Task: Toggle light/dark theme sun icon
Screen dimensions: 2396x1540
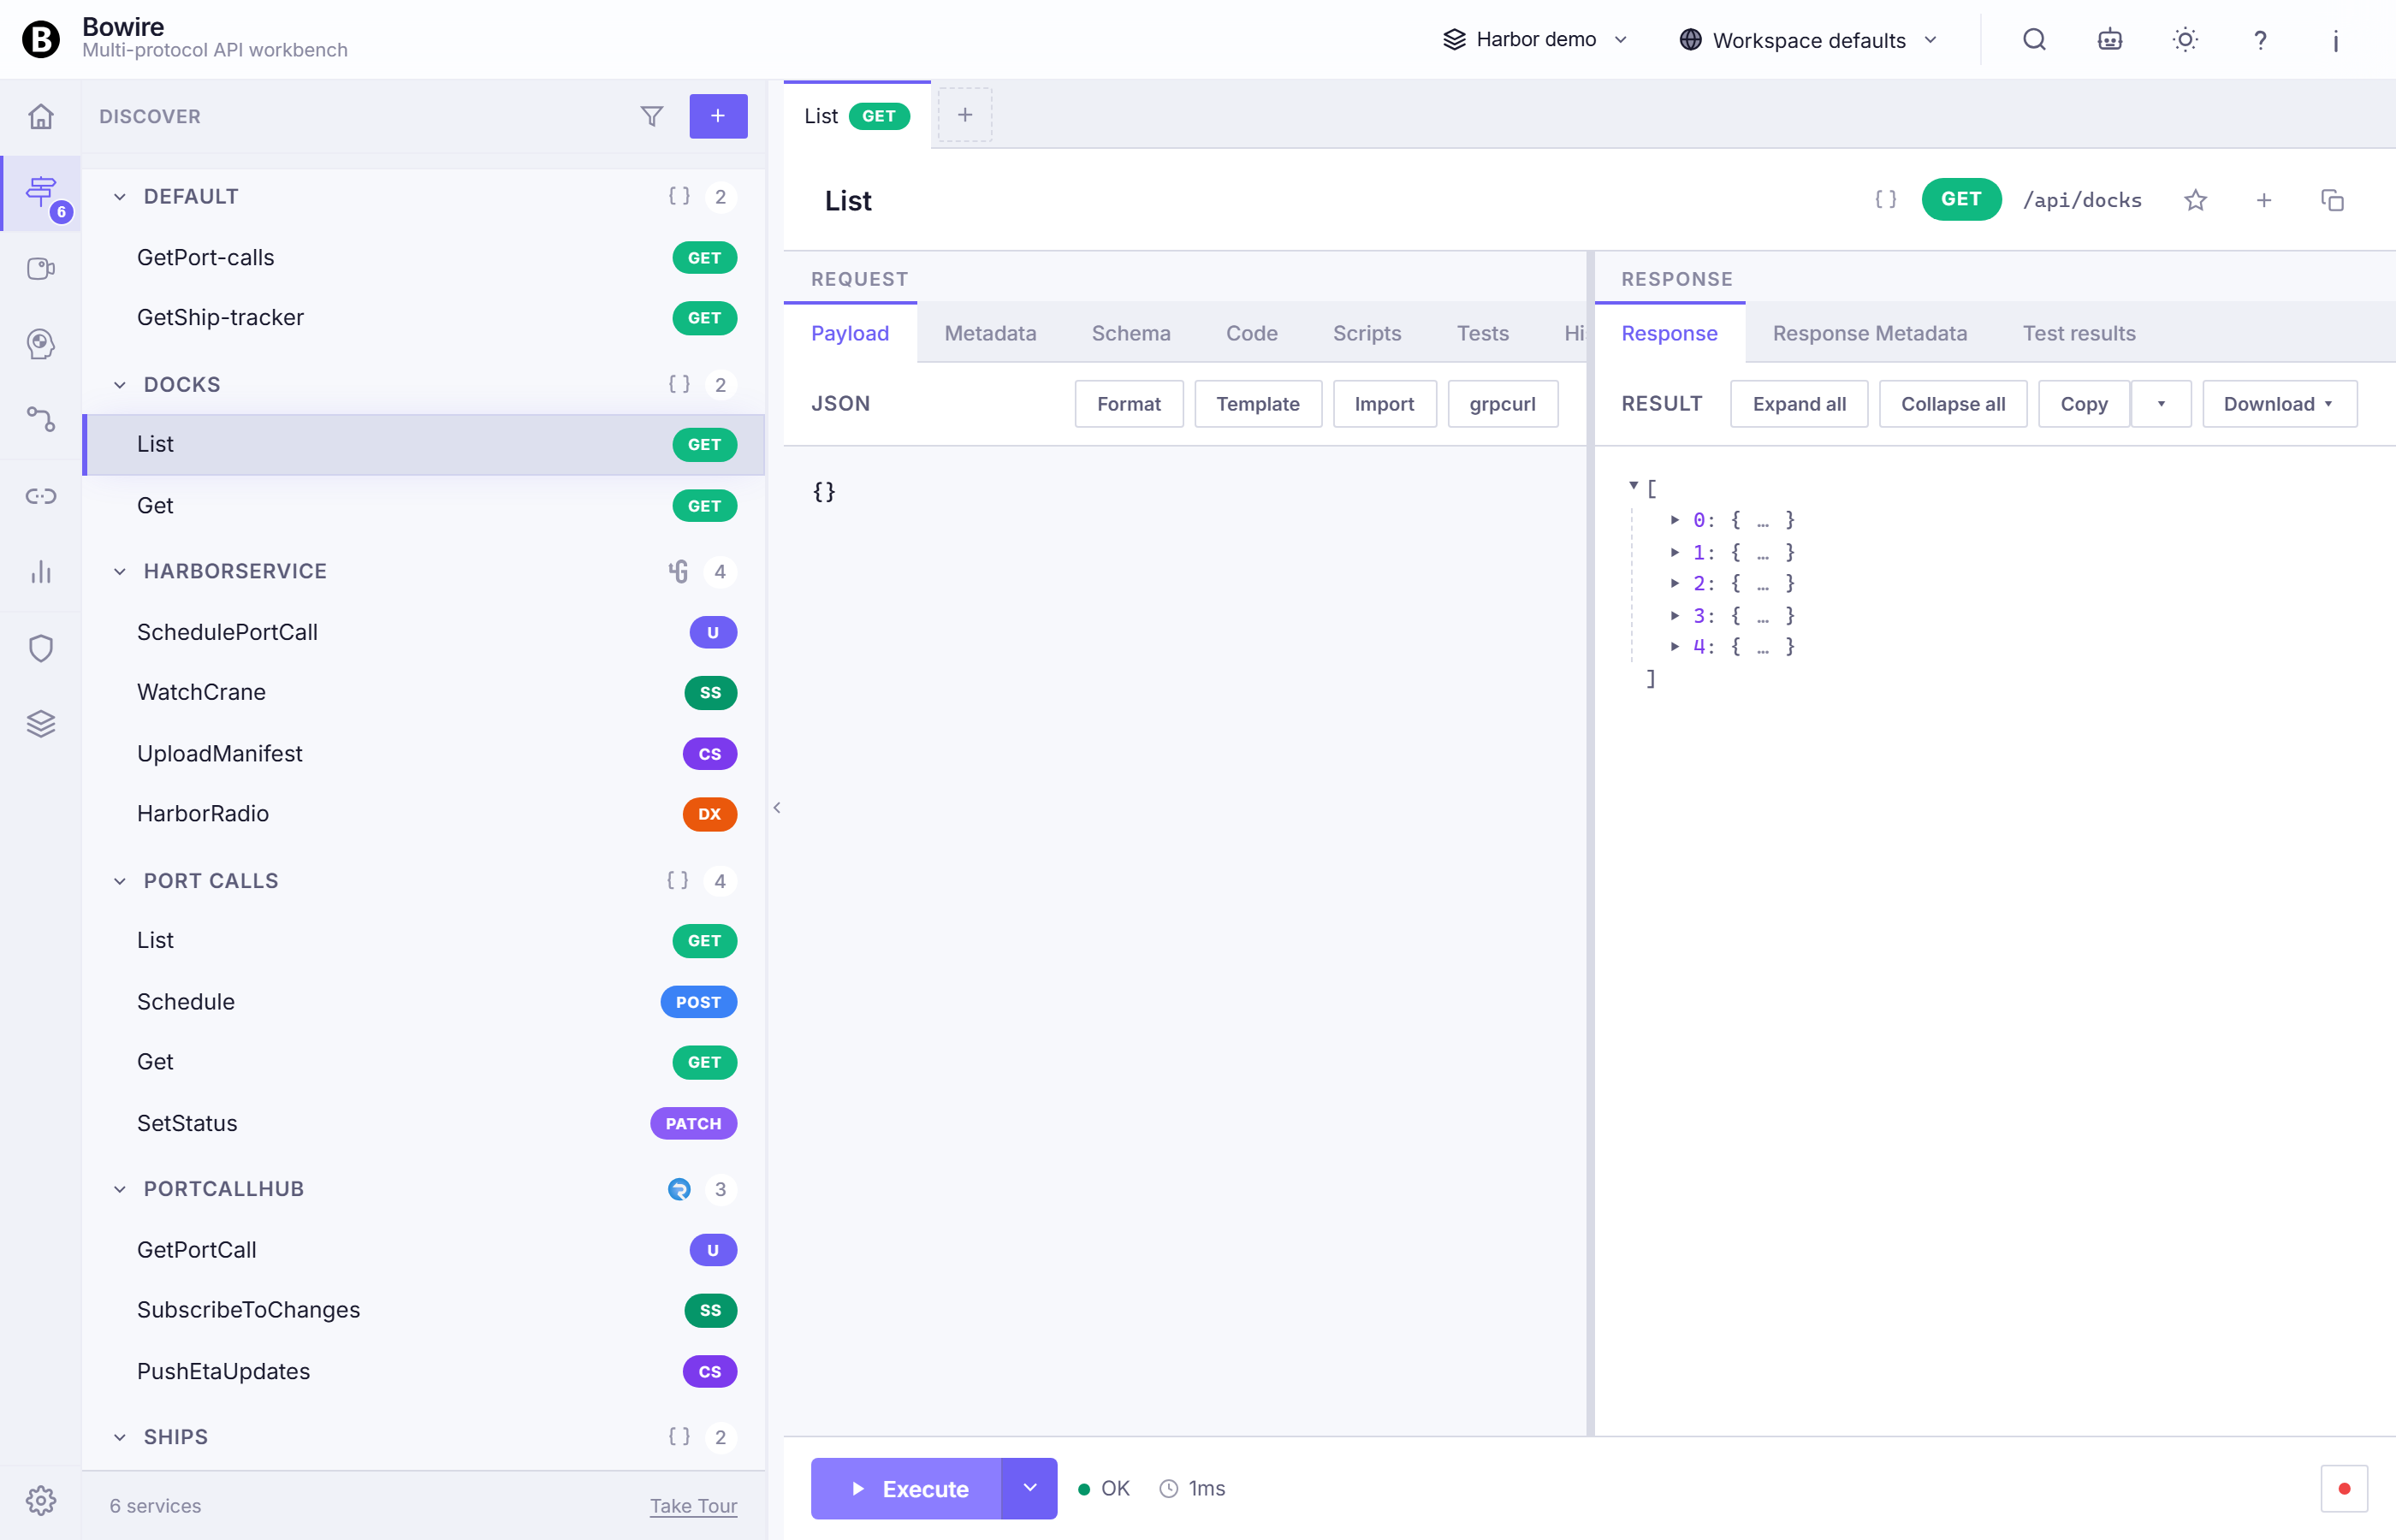Action: pos(2185,40)
